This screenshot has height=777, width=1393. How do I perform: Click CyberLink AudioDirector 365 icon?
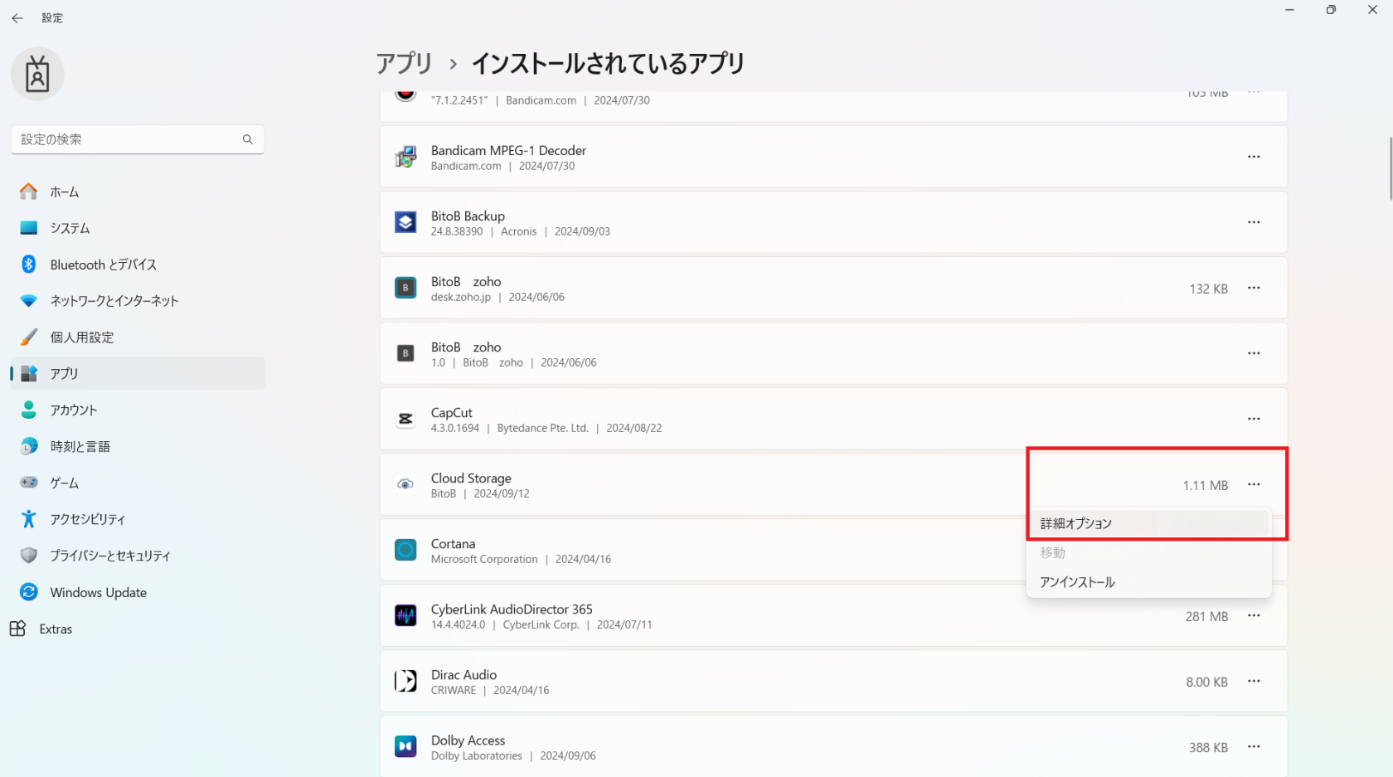[x=405, y=615]
